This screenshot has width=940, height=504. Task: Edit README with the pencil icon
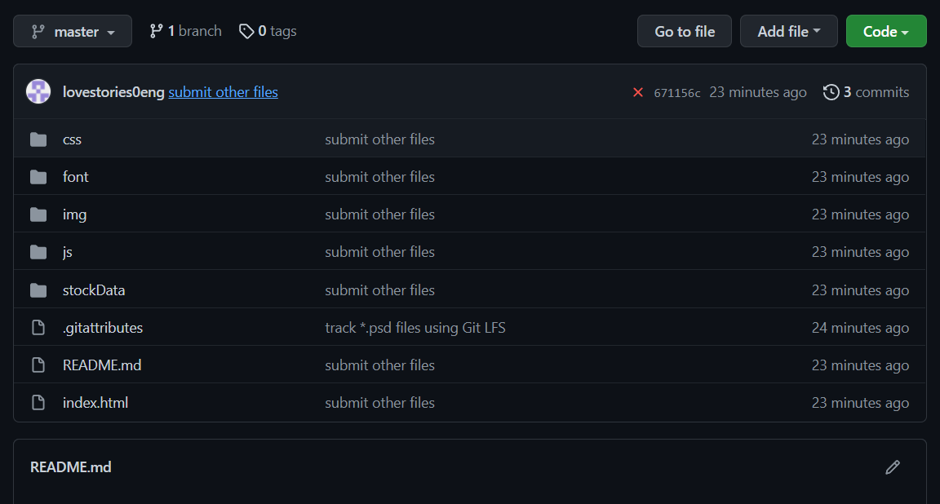(x=893, y=467)
